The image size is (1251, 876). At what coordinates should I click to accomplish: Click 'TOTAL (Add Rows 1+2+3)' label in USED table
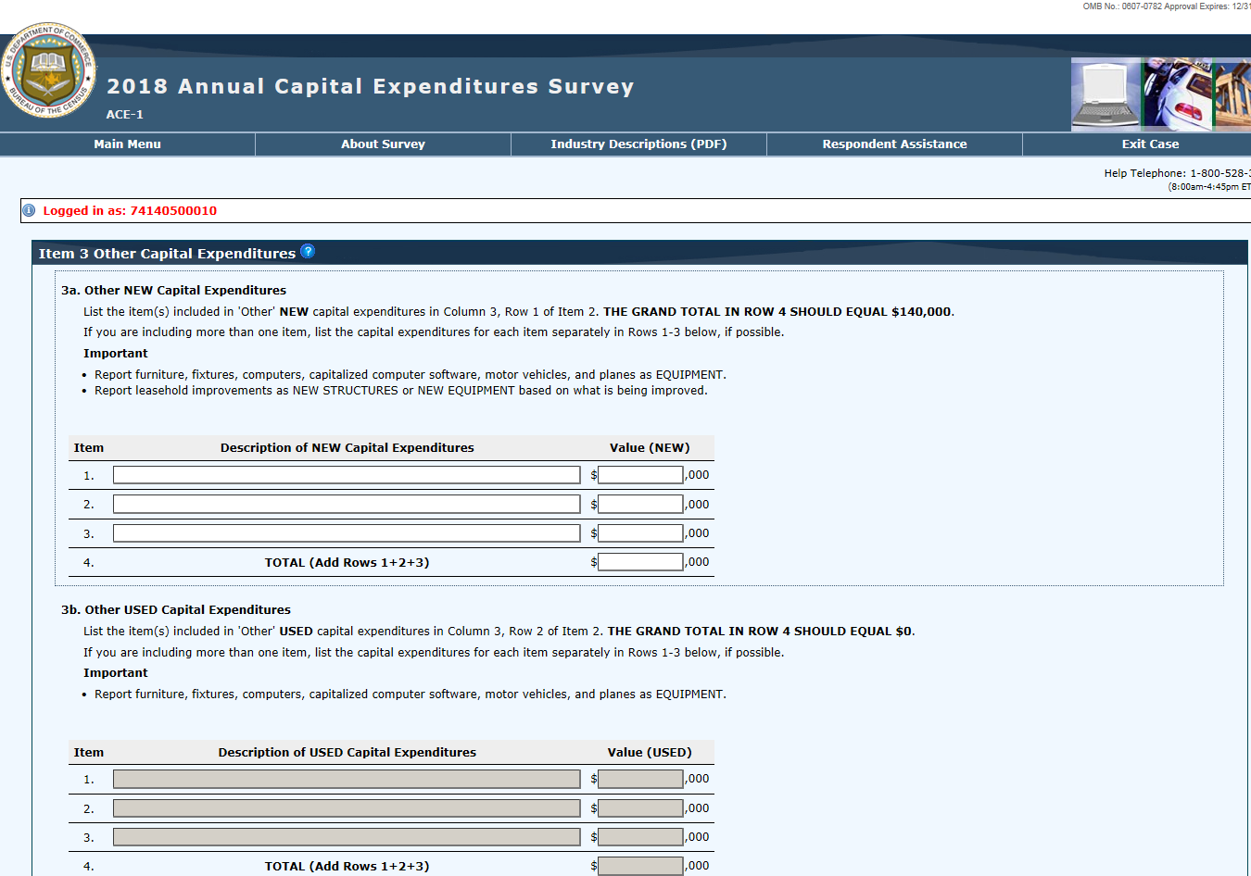point(347,867)
